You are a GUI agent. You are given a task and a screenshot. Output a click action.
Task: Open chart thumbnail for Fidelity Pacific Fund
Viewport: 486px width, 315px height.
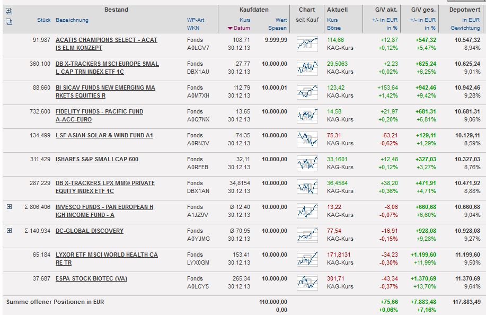coord(307,116)
